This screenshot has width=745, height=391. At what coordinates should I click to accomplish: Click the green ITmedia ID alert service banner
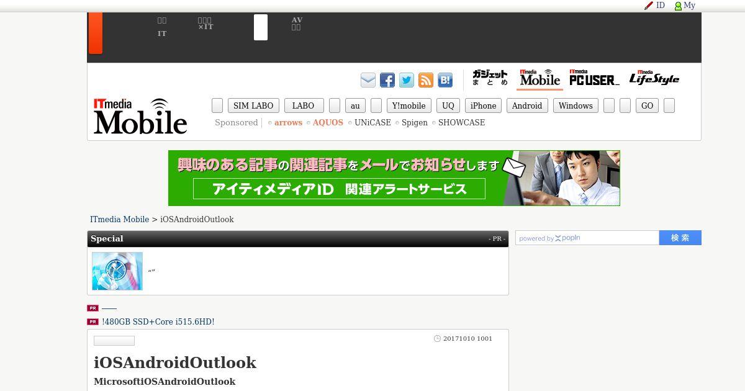394,178
